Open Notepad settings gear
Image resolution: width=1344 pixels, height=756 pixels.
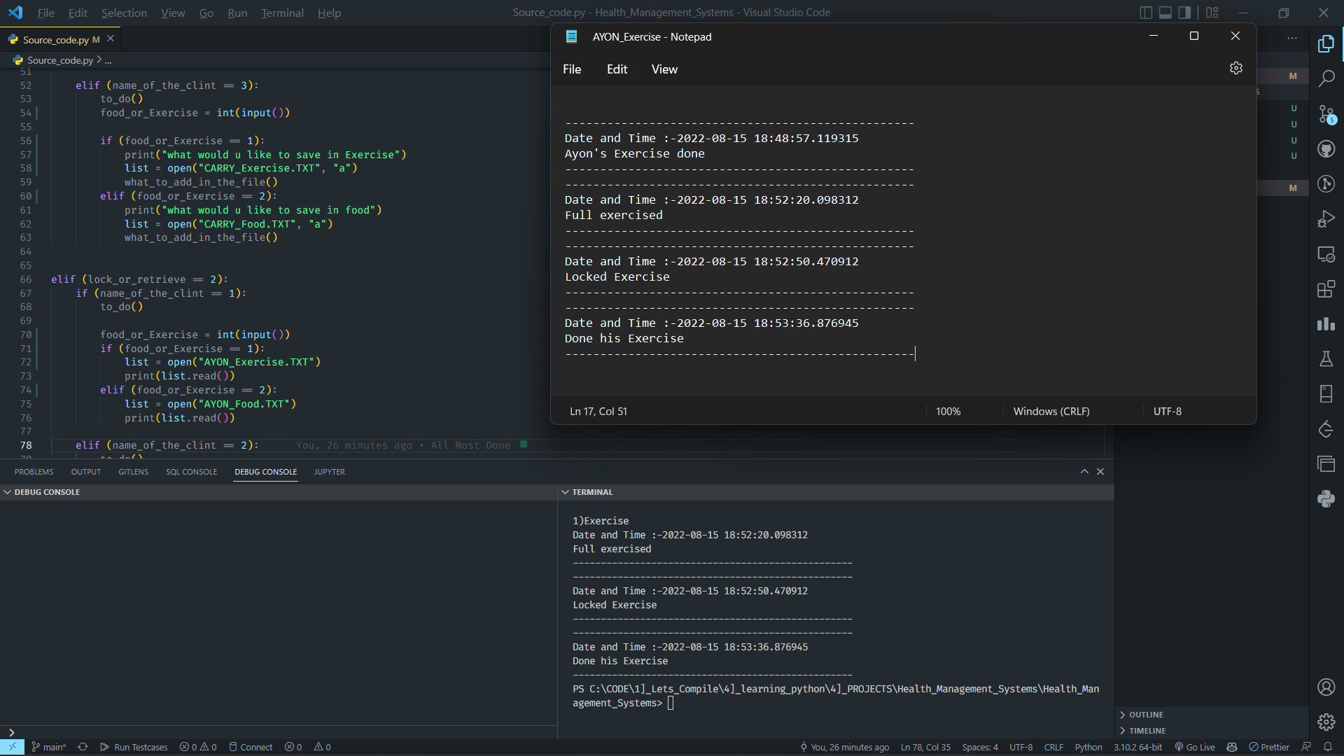[1235, 68]
